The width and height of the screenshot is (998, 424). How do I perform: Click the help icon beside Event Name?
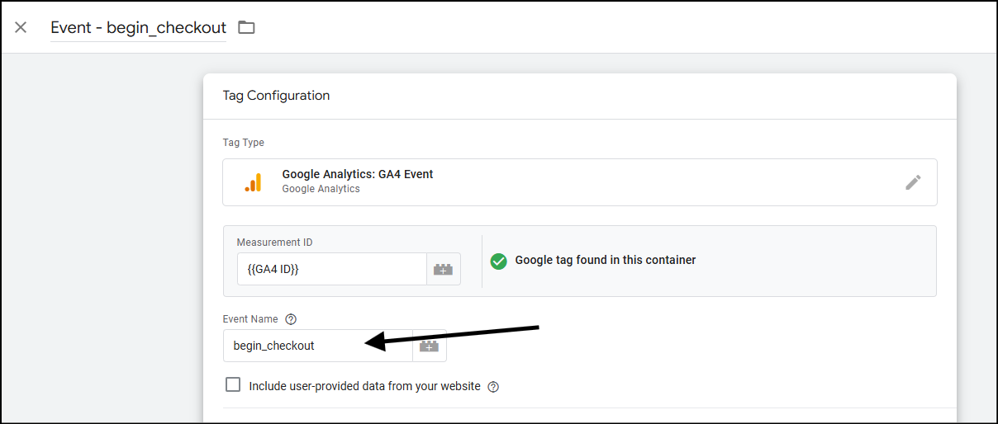pos(291,319)
